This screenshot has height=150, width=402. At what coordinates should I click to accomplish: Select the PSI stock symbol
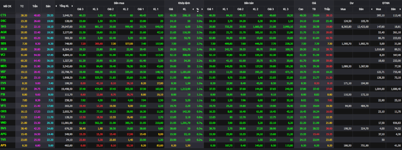(3, 94)
